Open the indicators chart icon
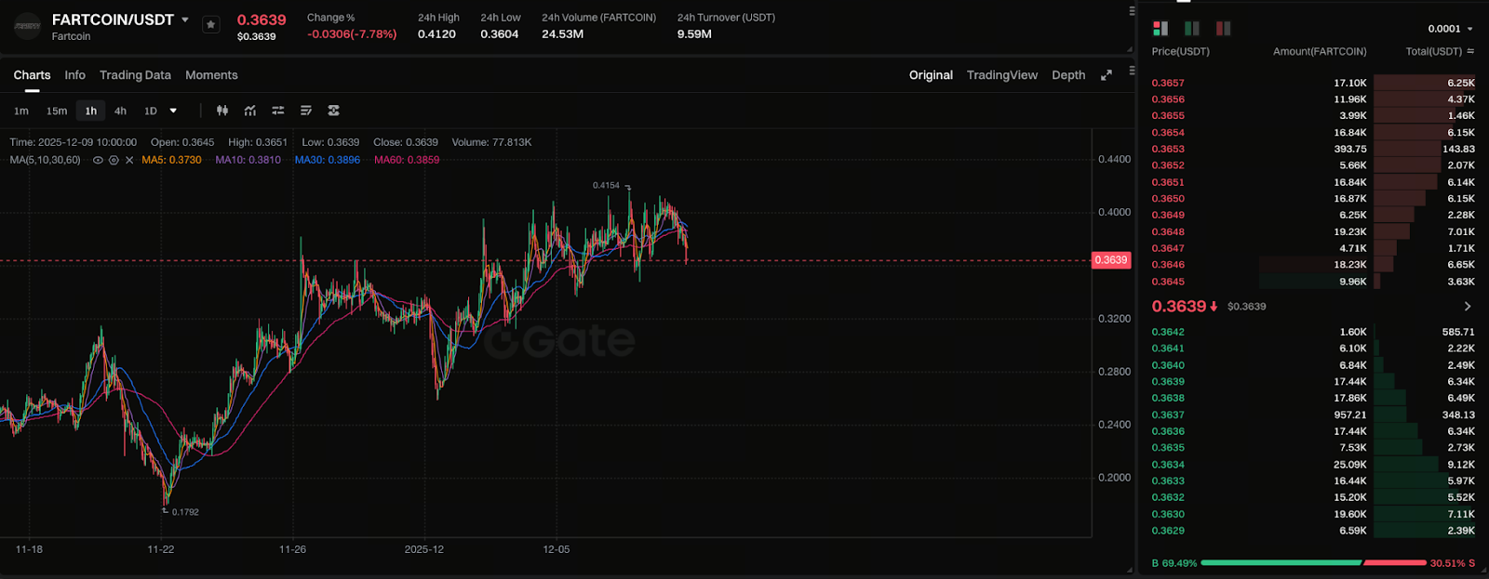 [x=250, y=111]
